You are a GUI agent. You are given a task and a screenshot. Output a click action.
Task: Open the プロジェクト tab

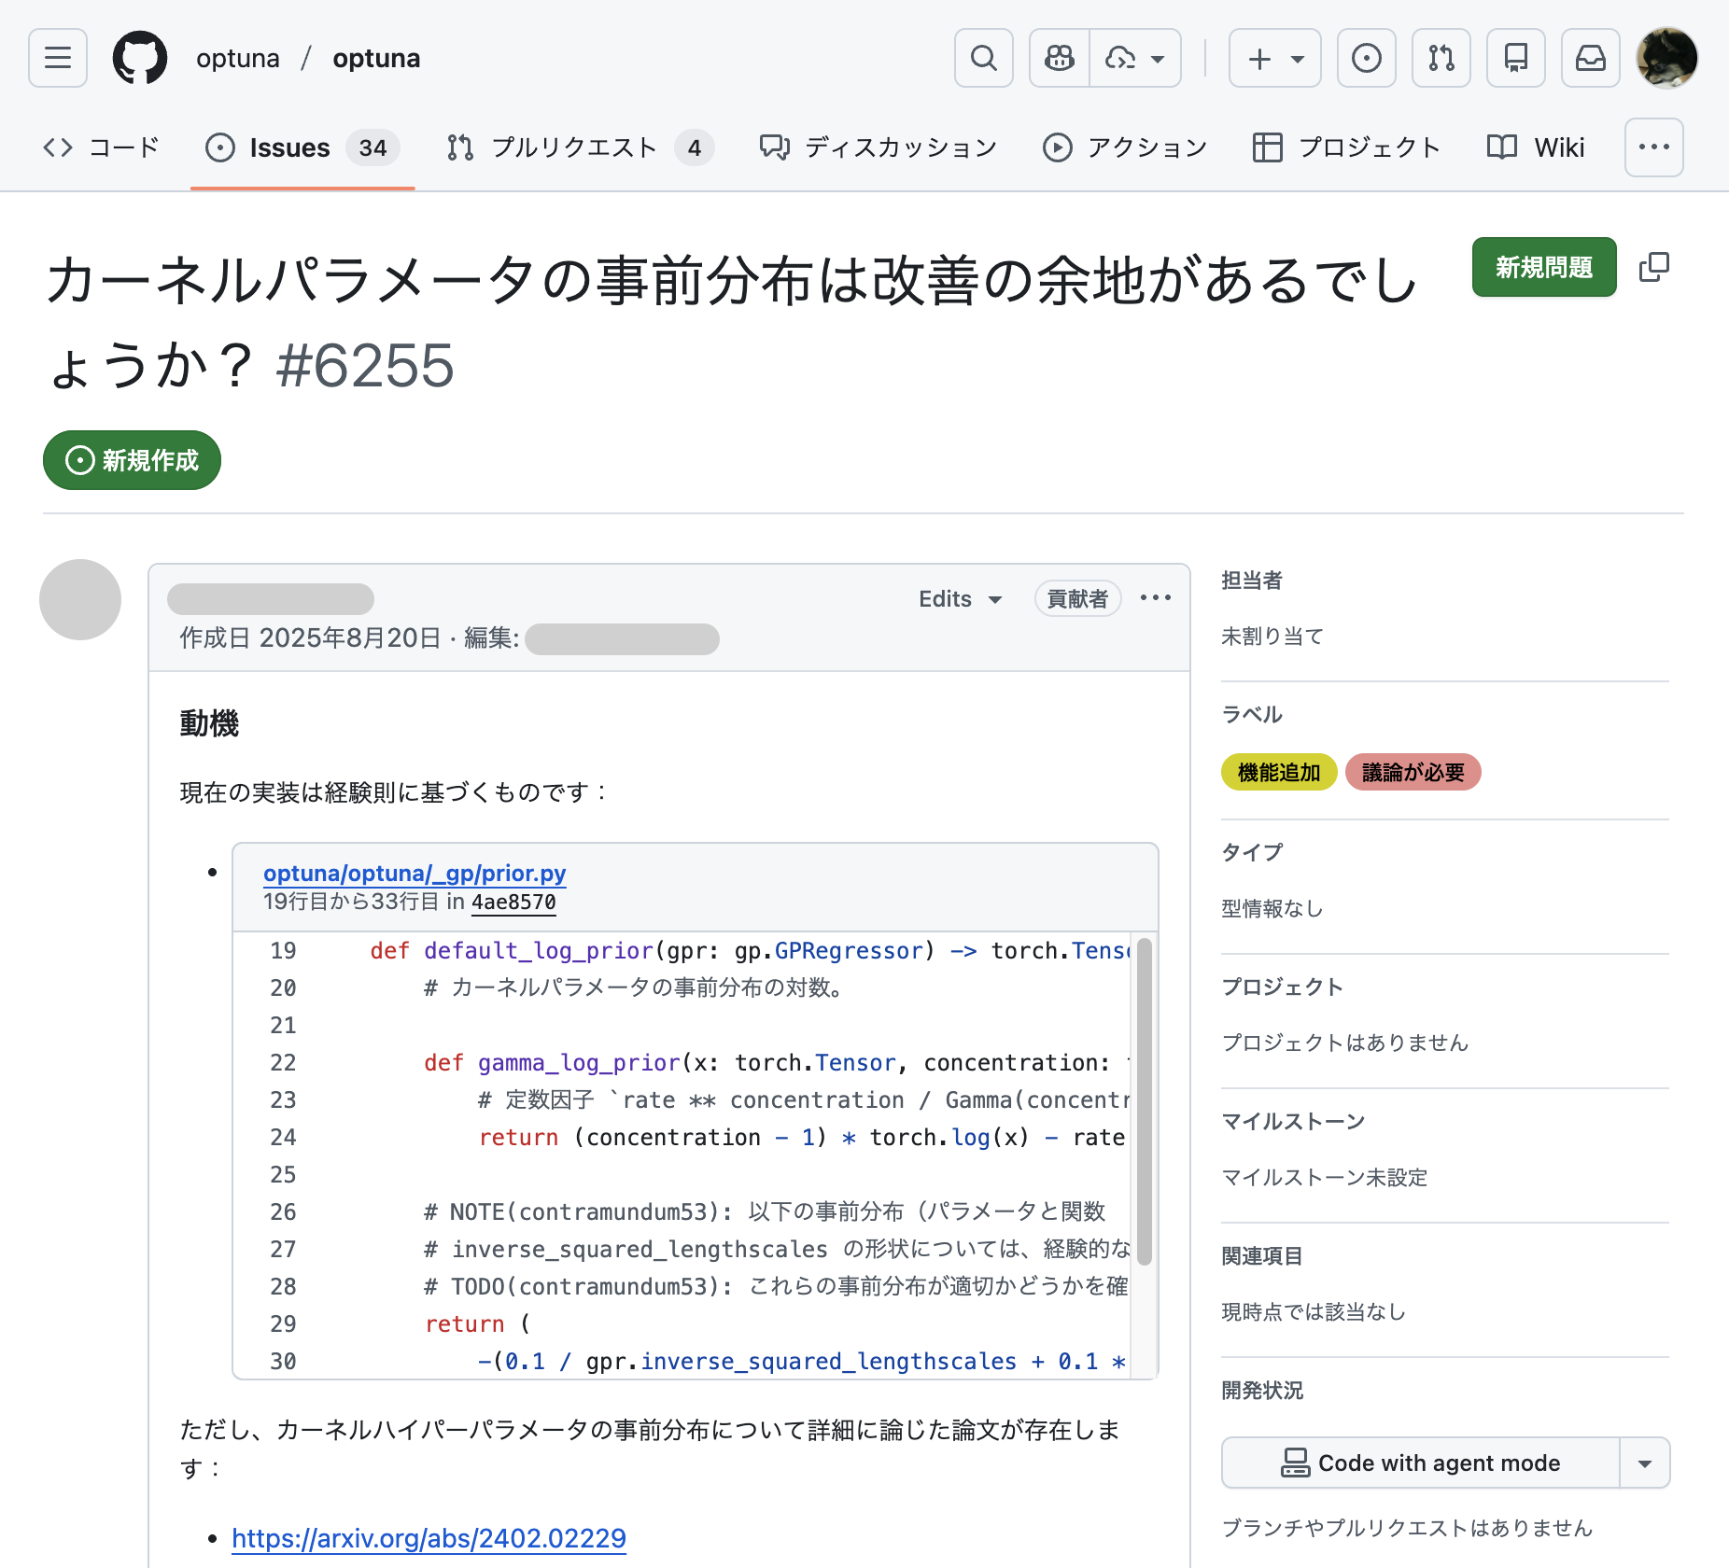pos(1346,147)
